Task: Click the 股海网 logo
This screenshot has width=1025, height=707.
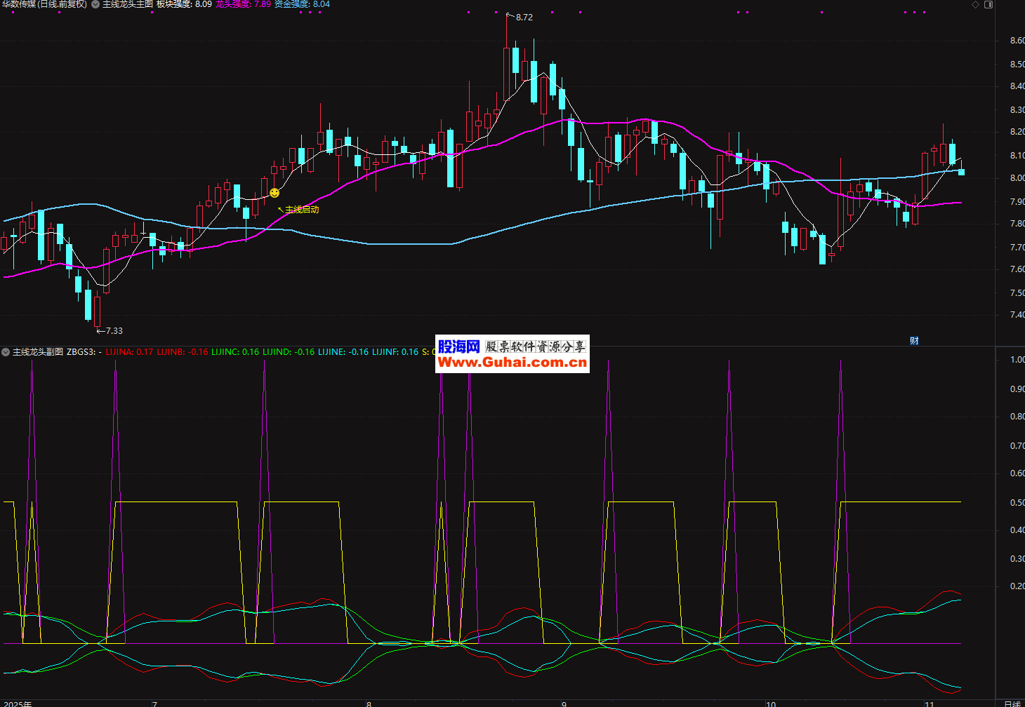Action: (458, 346)
